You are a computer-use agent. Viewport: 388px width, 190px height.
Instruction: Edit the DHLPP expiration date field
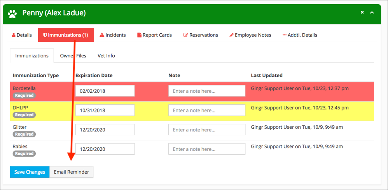(105, 111)
